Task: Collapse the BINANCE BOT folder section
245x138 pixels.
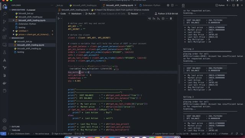Action: 10,38
